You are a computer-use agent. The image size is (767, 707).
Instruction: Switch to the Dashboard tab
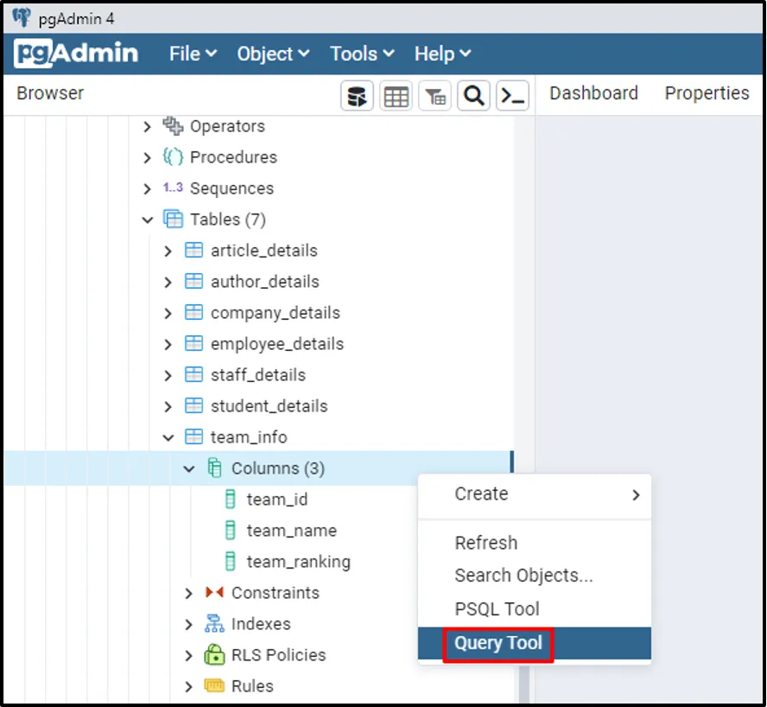[x=593, y=93]
